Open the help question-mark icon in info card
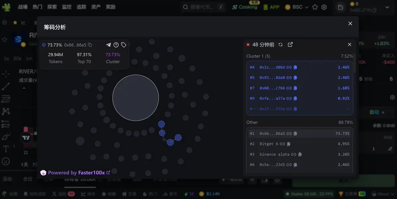Viewport: 397px width, 199px height. pyautogui.click(x=116, y=45)
